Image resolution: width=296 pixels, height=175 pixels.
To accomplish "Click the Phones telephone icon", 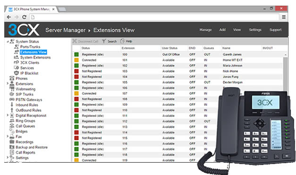I will (12, 79).
